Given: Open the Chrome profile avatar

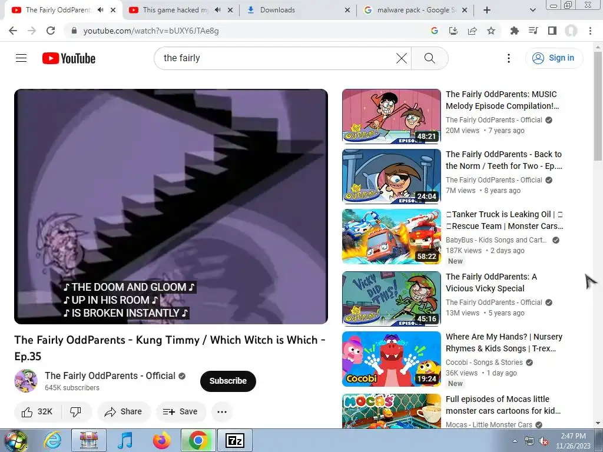Looking at the screenshot, I should 571,31.
